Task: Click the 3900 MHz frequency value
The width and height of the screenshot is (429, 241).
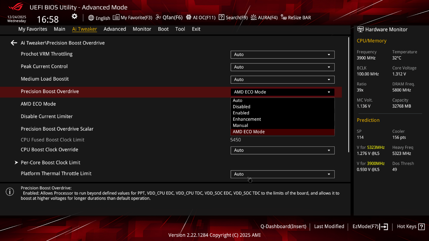Action: (366, 58)
